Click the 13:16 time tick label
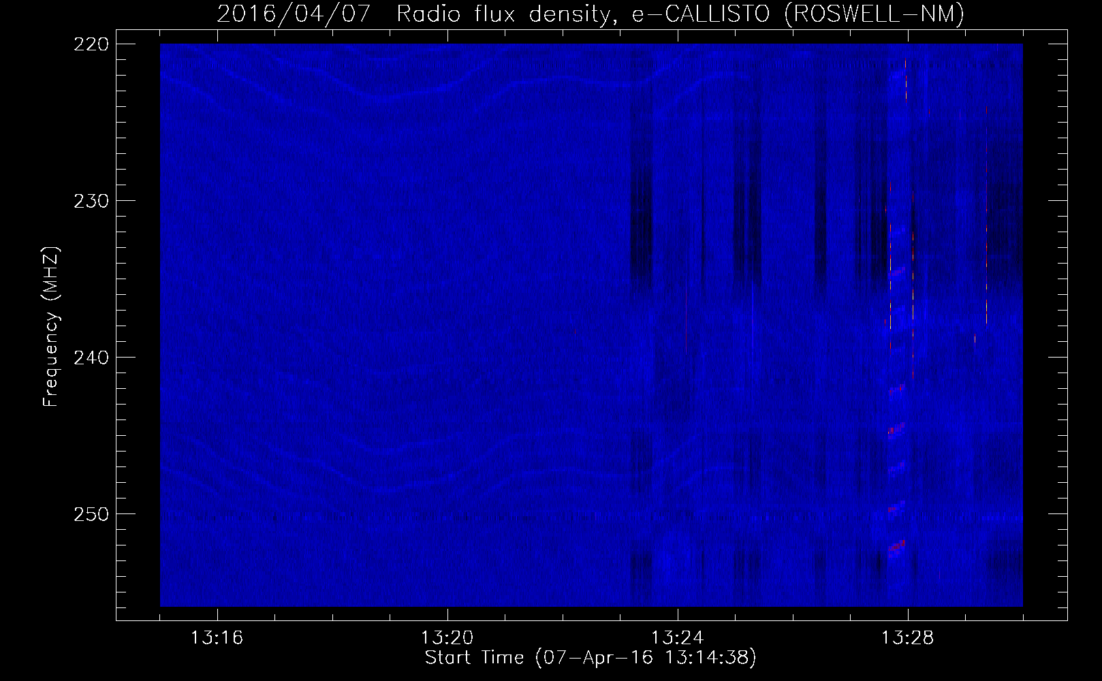This screenshot has width=1102, height=681. pos(217,638)
